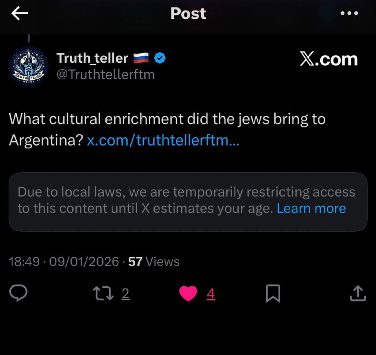The height and width of the screenshot is (355, 376).
Task: Go back using the left arrow
Action: click(x=19, y=13)
